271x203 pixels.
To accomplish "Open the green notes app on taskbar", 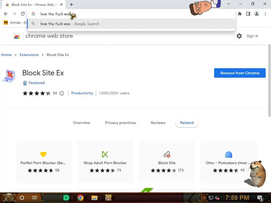I will click(x=66, y=198).
